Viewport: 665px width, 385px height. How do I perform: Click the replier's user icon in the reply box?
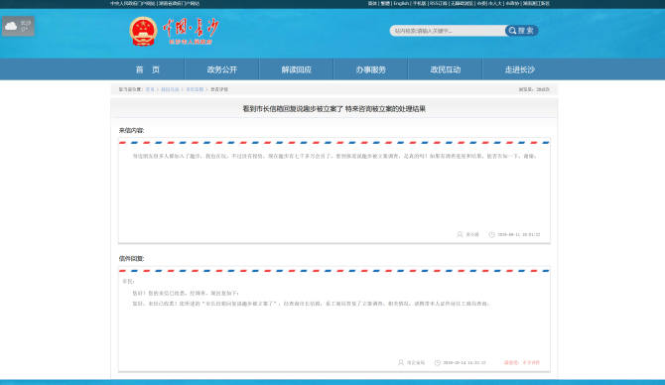(401, 362)
